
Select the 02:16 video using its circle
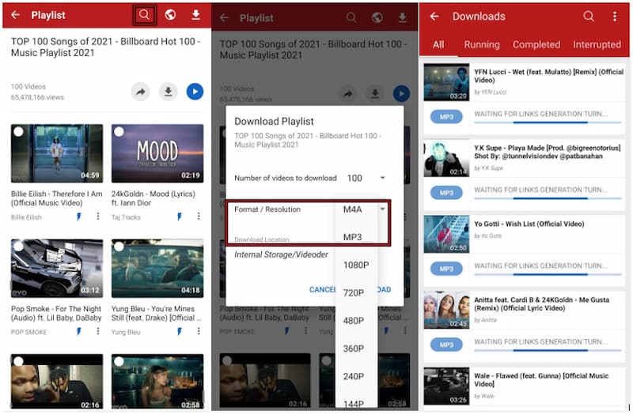[x=18, y=362]
